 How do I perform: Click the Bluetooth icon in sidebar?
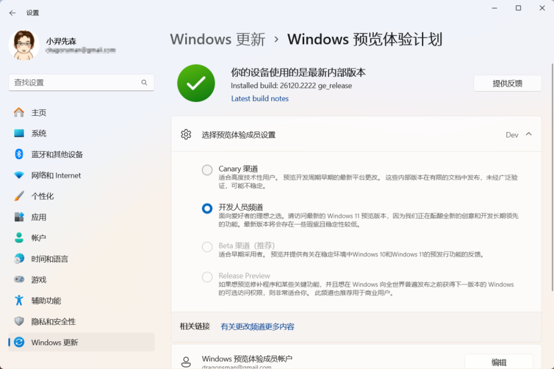[19, 154]
